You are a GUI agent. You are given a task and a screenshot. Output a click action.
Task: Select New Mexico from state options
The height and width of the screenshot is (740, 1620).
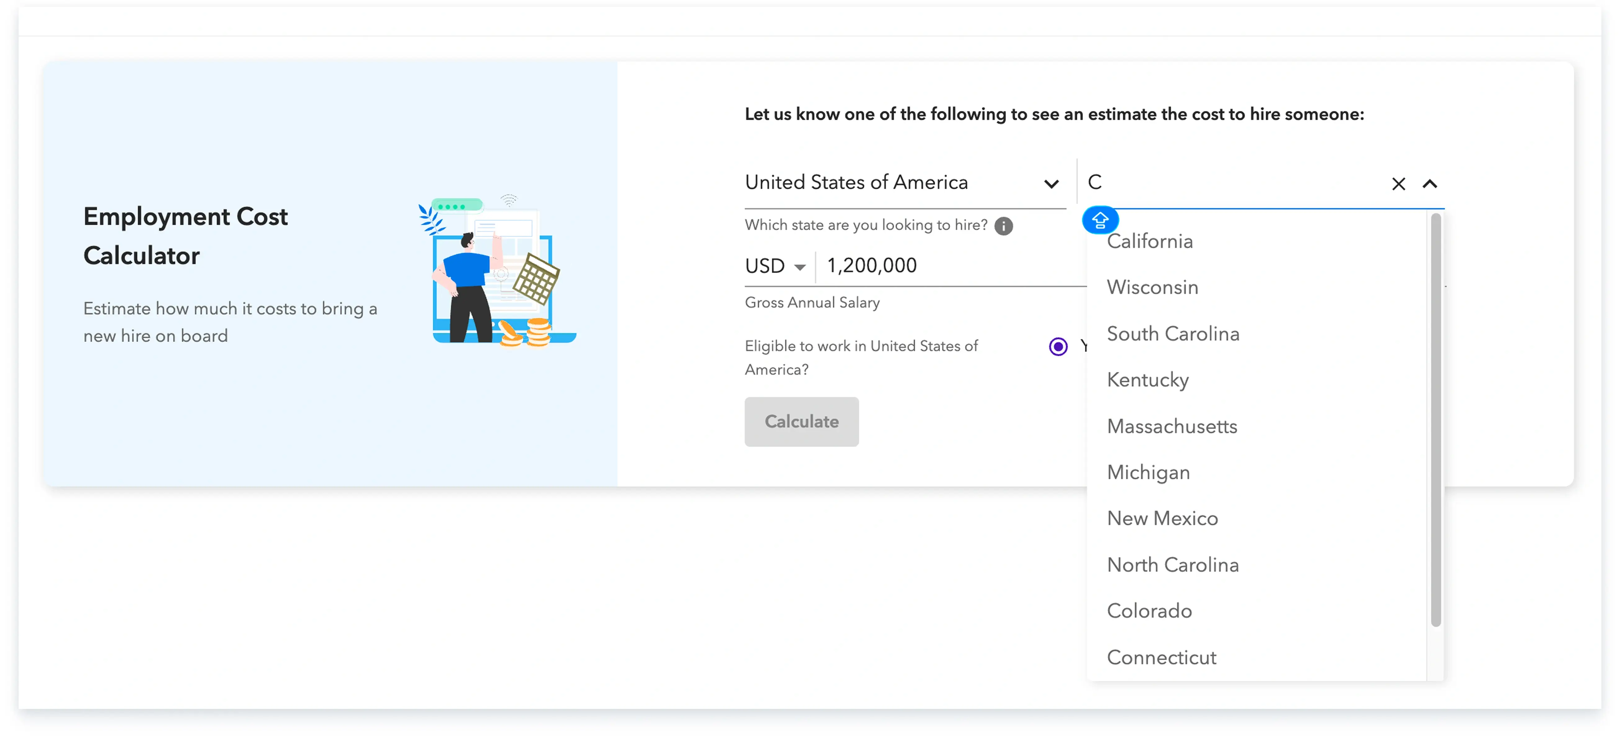pyautogui.click(x=1162, y=518)
